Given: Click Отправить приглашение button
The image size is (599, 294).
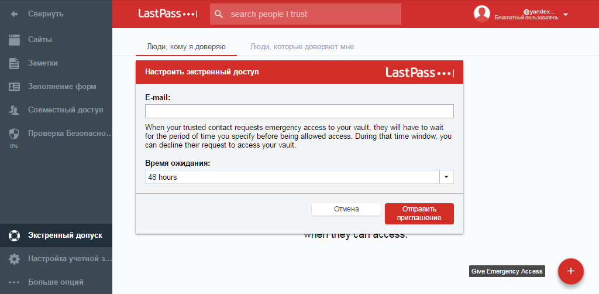Looking at the screenshot, I should click(x=419, y=214).
